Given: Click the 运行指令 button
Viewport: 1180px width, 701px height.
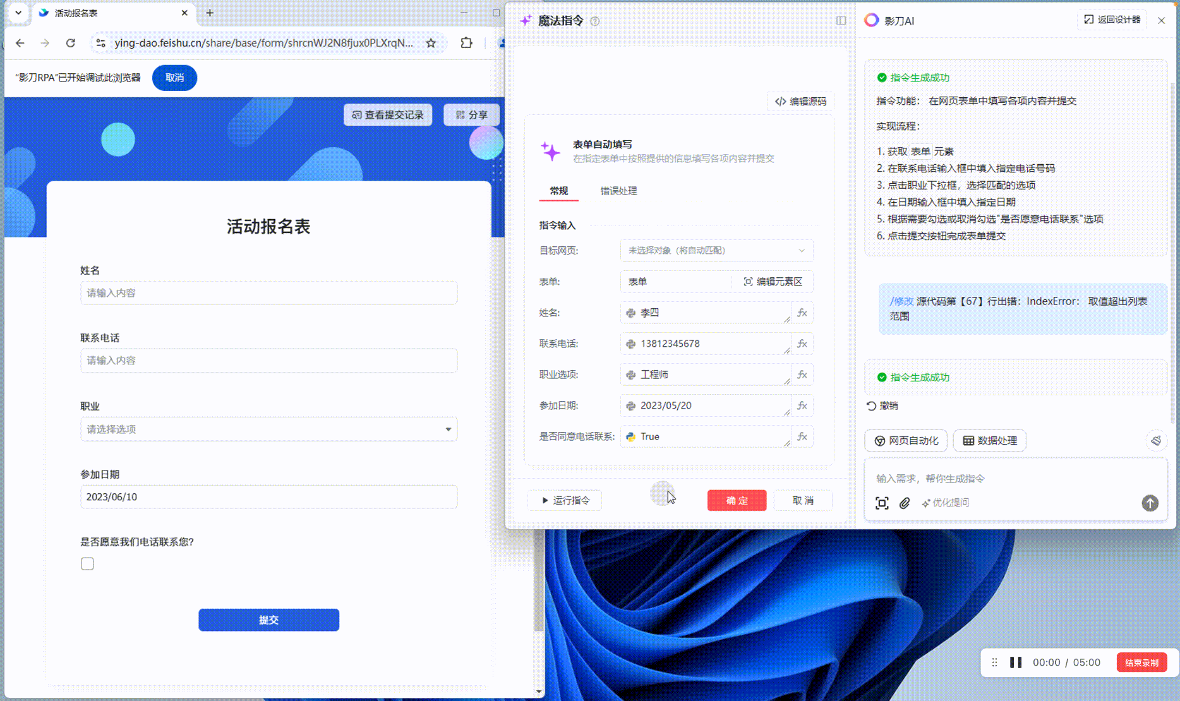Looking at the screenshot, I should tap(565, 500).
